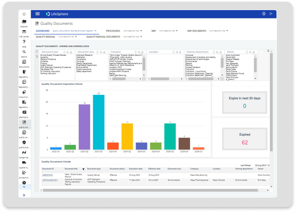Click the Search magnifier in sidebar
The image size is (296, 212).
[x=24, y=52]
